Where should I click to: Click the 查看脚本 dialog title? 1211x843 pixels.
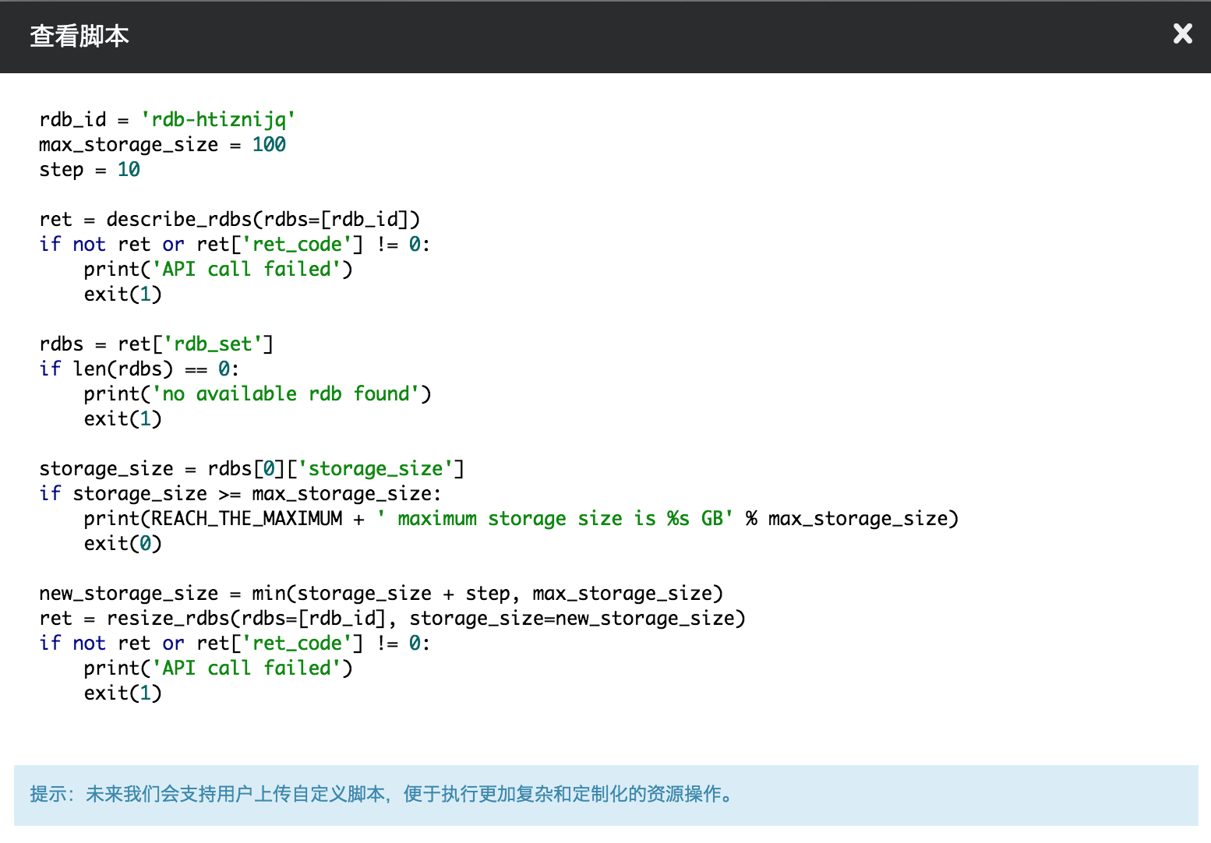[x=79, y=37]
